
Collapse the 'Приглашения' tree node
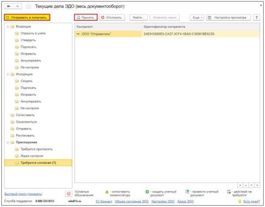[x=8, y=142]
